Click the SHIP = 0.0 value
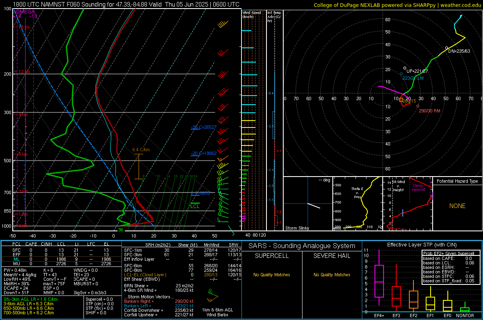Screen dimensions: 483x320 (96, 313)
